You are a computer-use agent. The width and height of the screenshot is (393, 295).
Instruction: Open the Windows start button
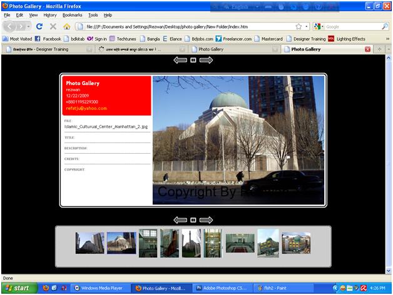pos(19,288)
